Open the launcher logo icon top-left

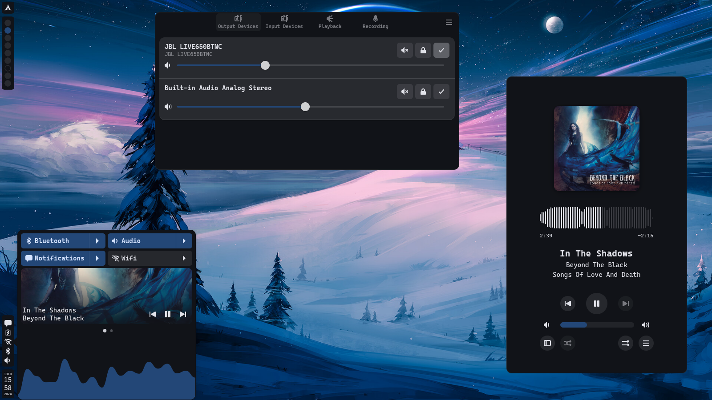click(x=8, y=8)
